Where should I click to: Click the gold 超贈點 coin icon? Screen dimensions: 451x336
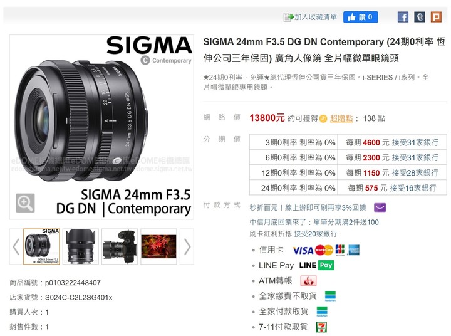pyautogui.click(x=323, y=118)
